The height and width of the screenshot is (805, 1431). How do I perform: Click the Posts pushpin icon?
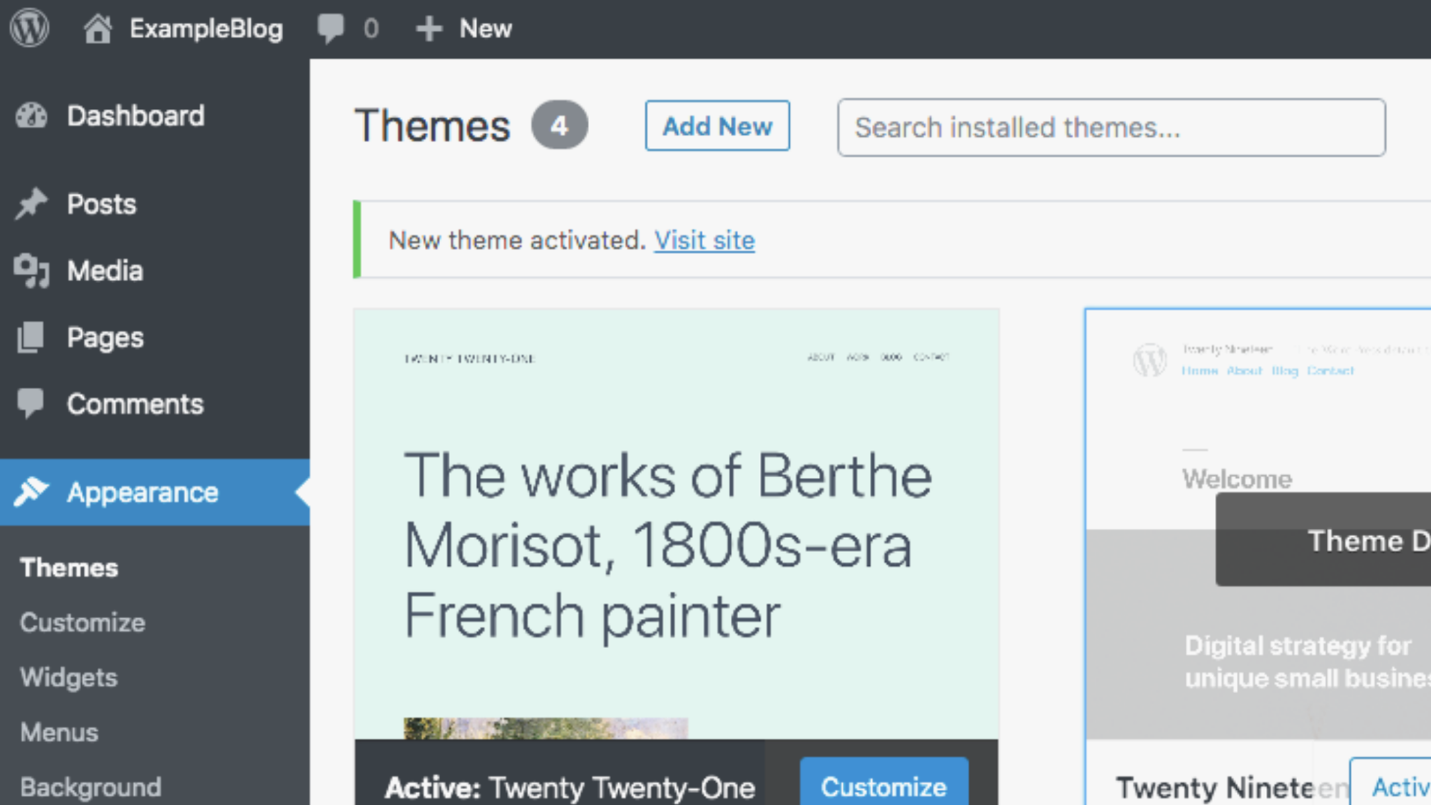(31, 204)
